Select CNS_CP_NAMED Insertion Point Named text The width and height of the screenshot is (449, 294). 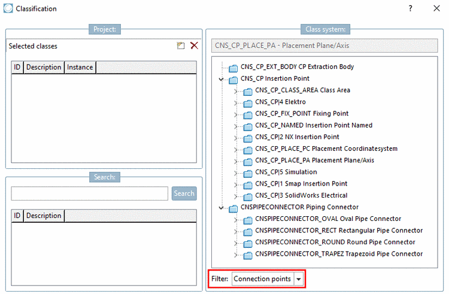click(x=314, y=125)
